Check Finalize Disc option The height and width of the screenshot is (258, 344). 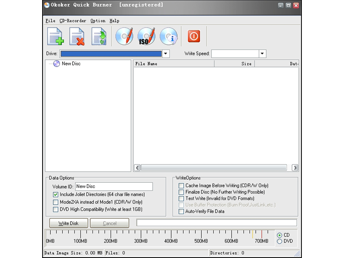point(181,192)
